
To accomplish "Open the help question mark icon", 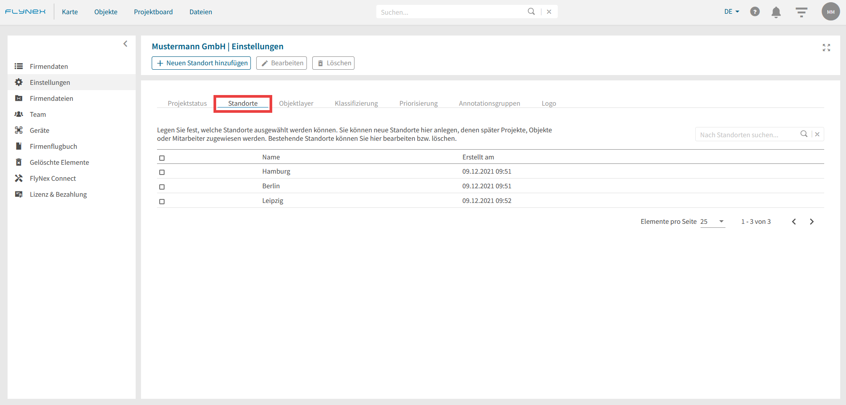I will (755, 12).
